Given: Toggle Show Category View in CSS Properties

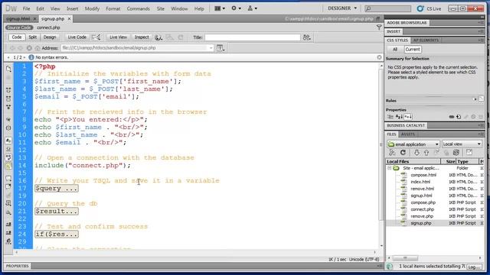Looking at the screenshot, I should tap(390, 117).
